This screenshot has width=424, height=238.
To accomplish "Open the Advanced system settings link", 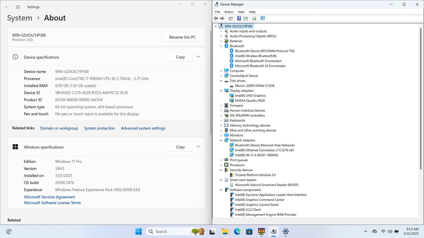I will tap(143, 128).
